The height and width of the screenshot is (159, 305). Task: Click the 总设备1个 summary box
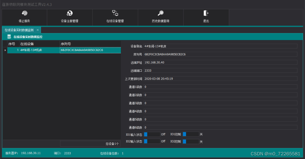[90, 144]
